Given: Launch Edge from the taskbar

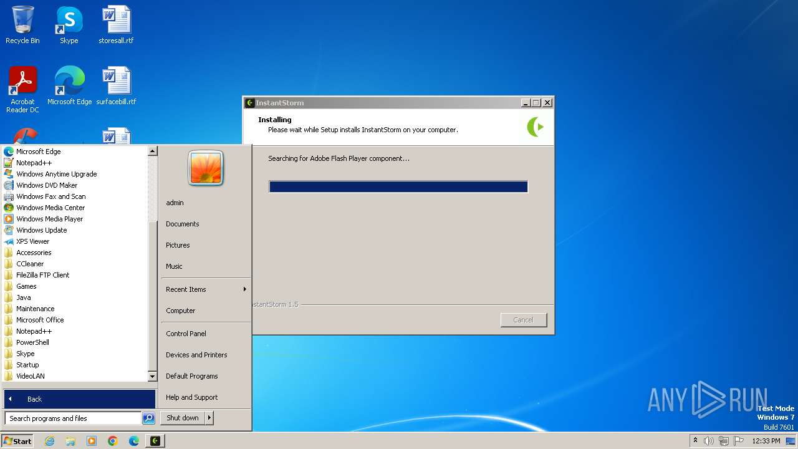Looking at the screenshot, I should pyautogui.click(x=134, y=441).
